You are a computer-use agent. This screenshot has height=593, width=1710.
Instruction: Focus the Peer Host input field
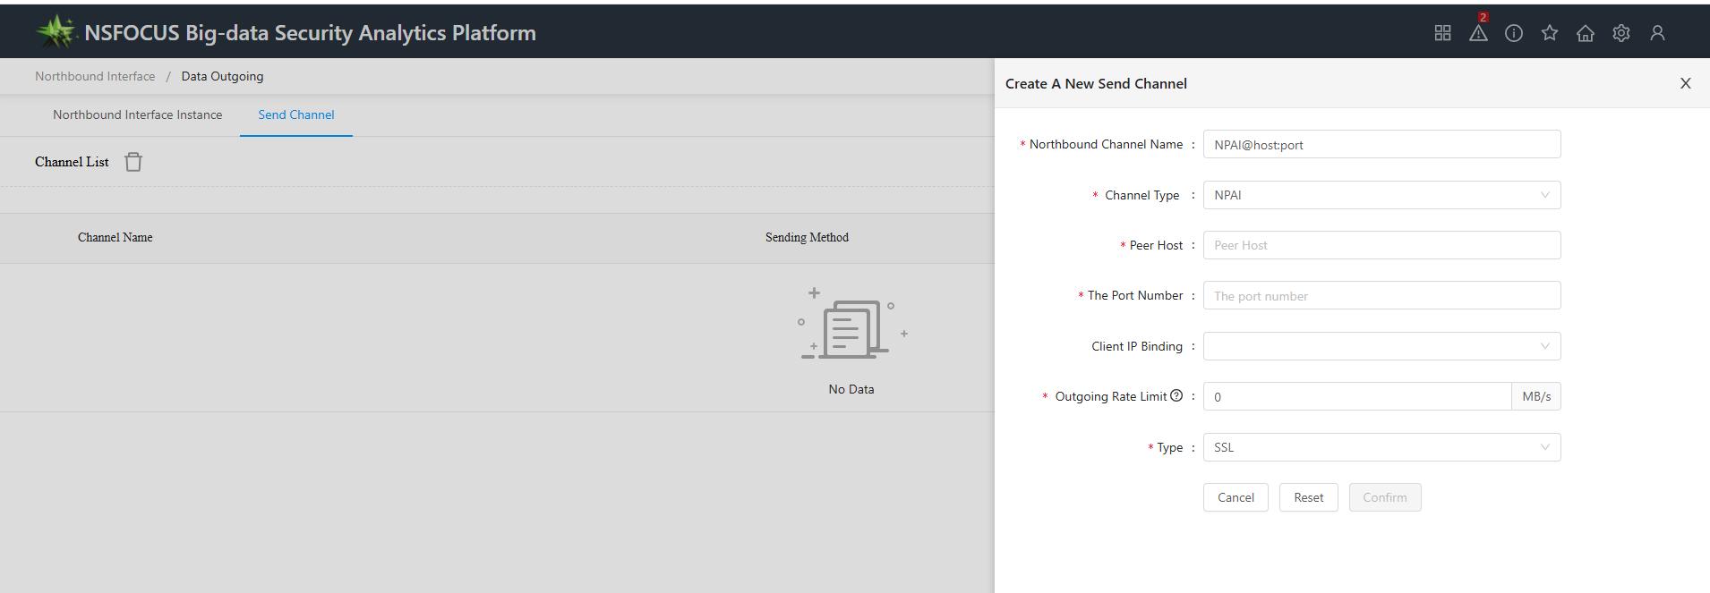pyautogui.click(x=1381, y=245)
